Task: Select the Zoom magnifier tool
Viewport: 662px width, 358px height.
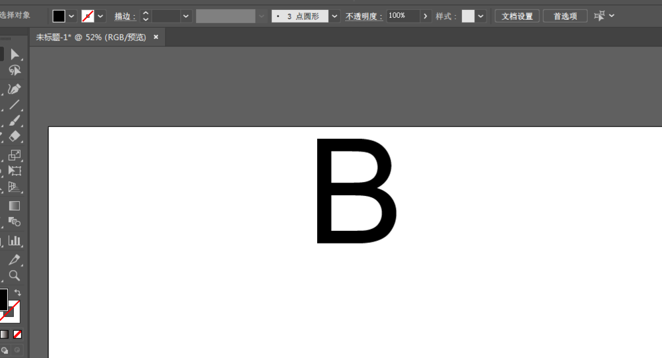Action: click(15, 276)
